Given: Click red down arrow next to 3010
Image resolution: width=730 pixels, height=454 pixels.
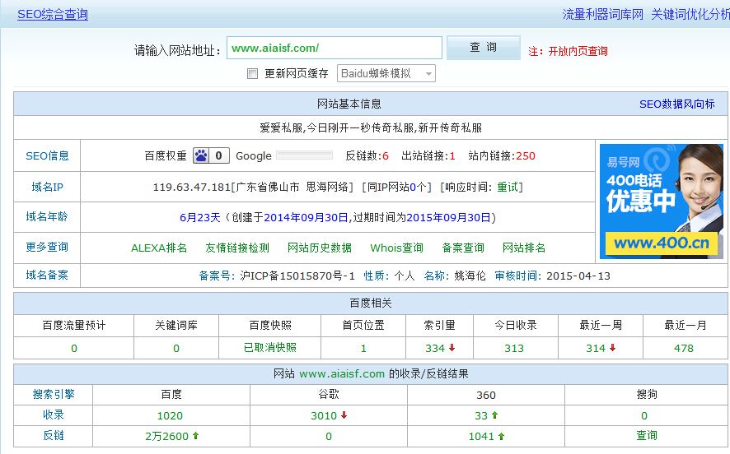Looking at the screenshot, I should [344, 415].
